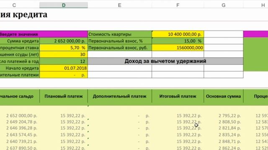The width and height of the screenshot is (268, 150).
Task: Select the additional payments yellow input cell
Action: tap(64, 75)
